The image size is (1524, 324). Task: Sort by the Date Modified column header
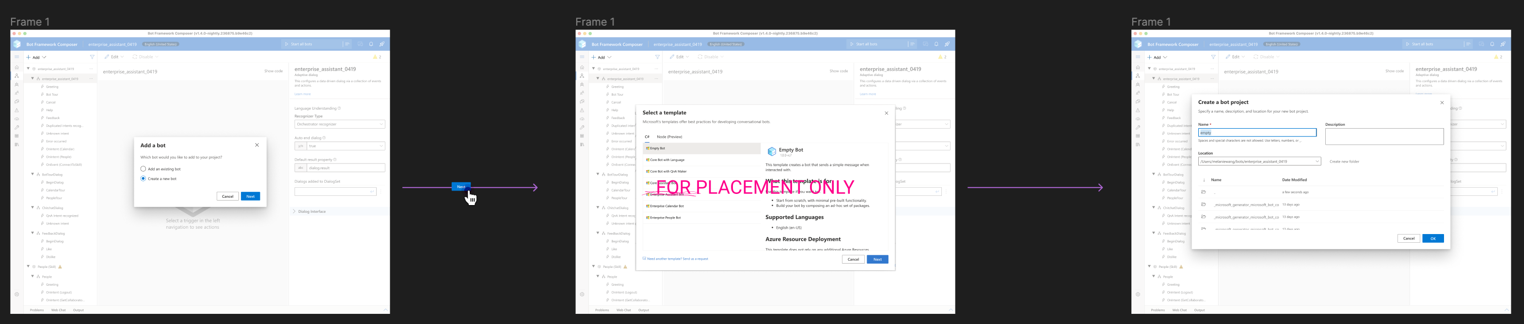click(1294, 179)
